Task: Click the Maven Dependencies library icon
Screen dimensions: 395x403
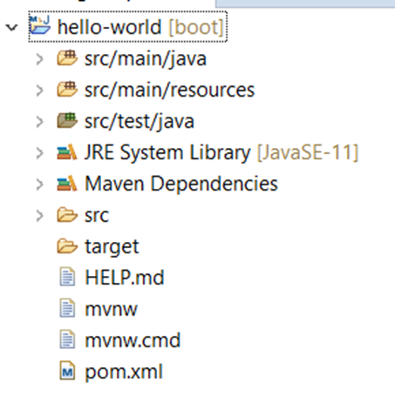Action: pos(67,184)
